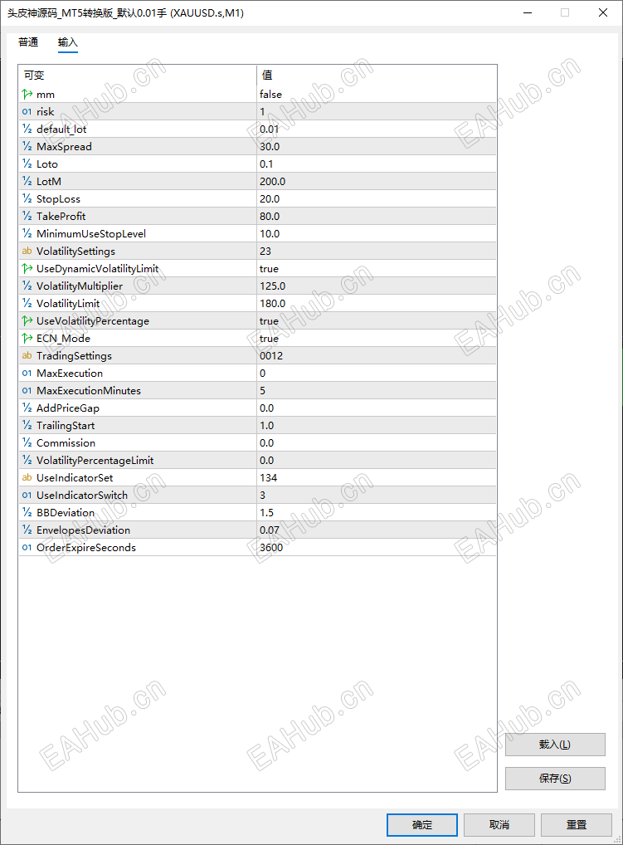Close the expert settings dialog
This screenshot has width=623, height=845.
603,12
